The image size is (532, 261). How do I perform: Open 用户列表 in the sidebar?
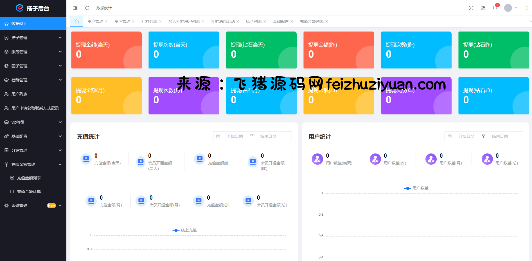(x=19, y=94)
